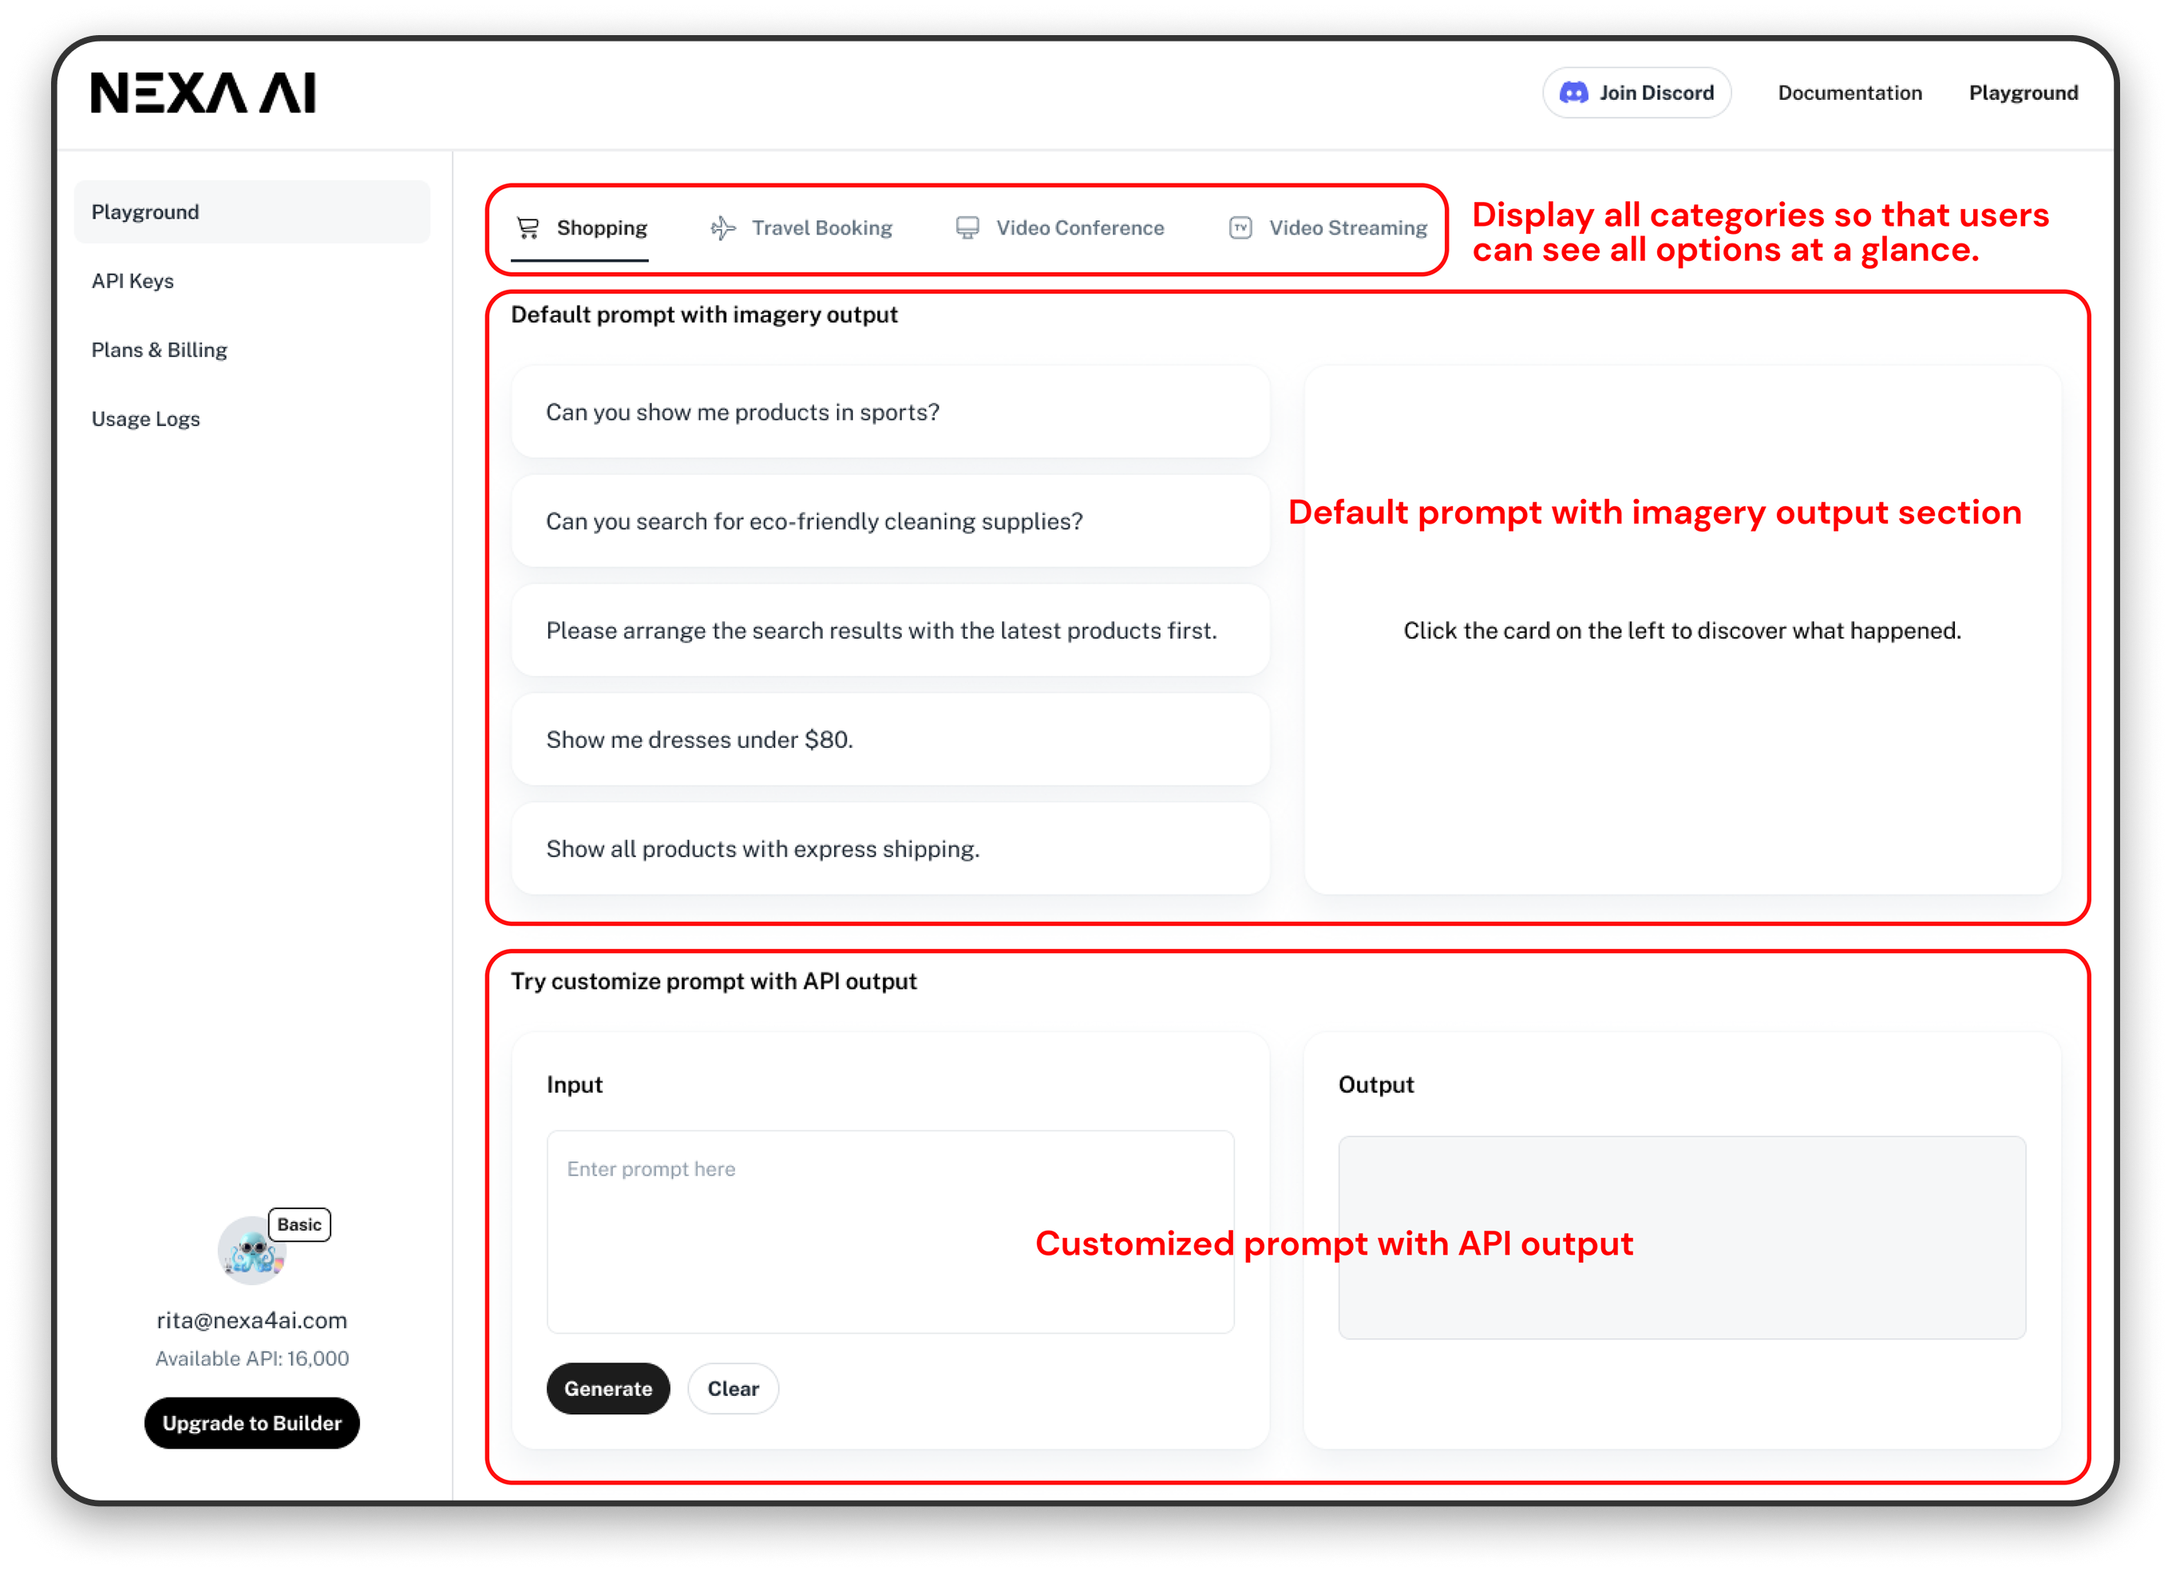Select the 'products in sports' prompt card
2168x1570 pixels.
click(x=889, y=412)
